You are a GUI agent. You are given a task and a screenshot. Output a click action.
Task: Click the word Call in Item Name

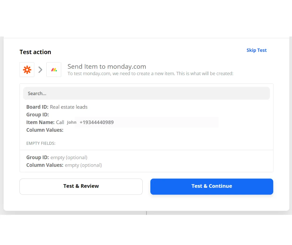[60, 122]
